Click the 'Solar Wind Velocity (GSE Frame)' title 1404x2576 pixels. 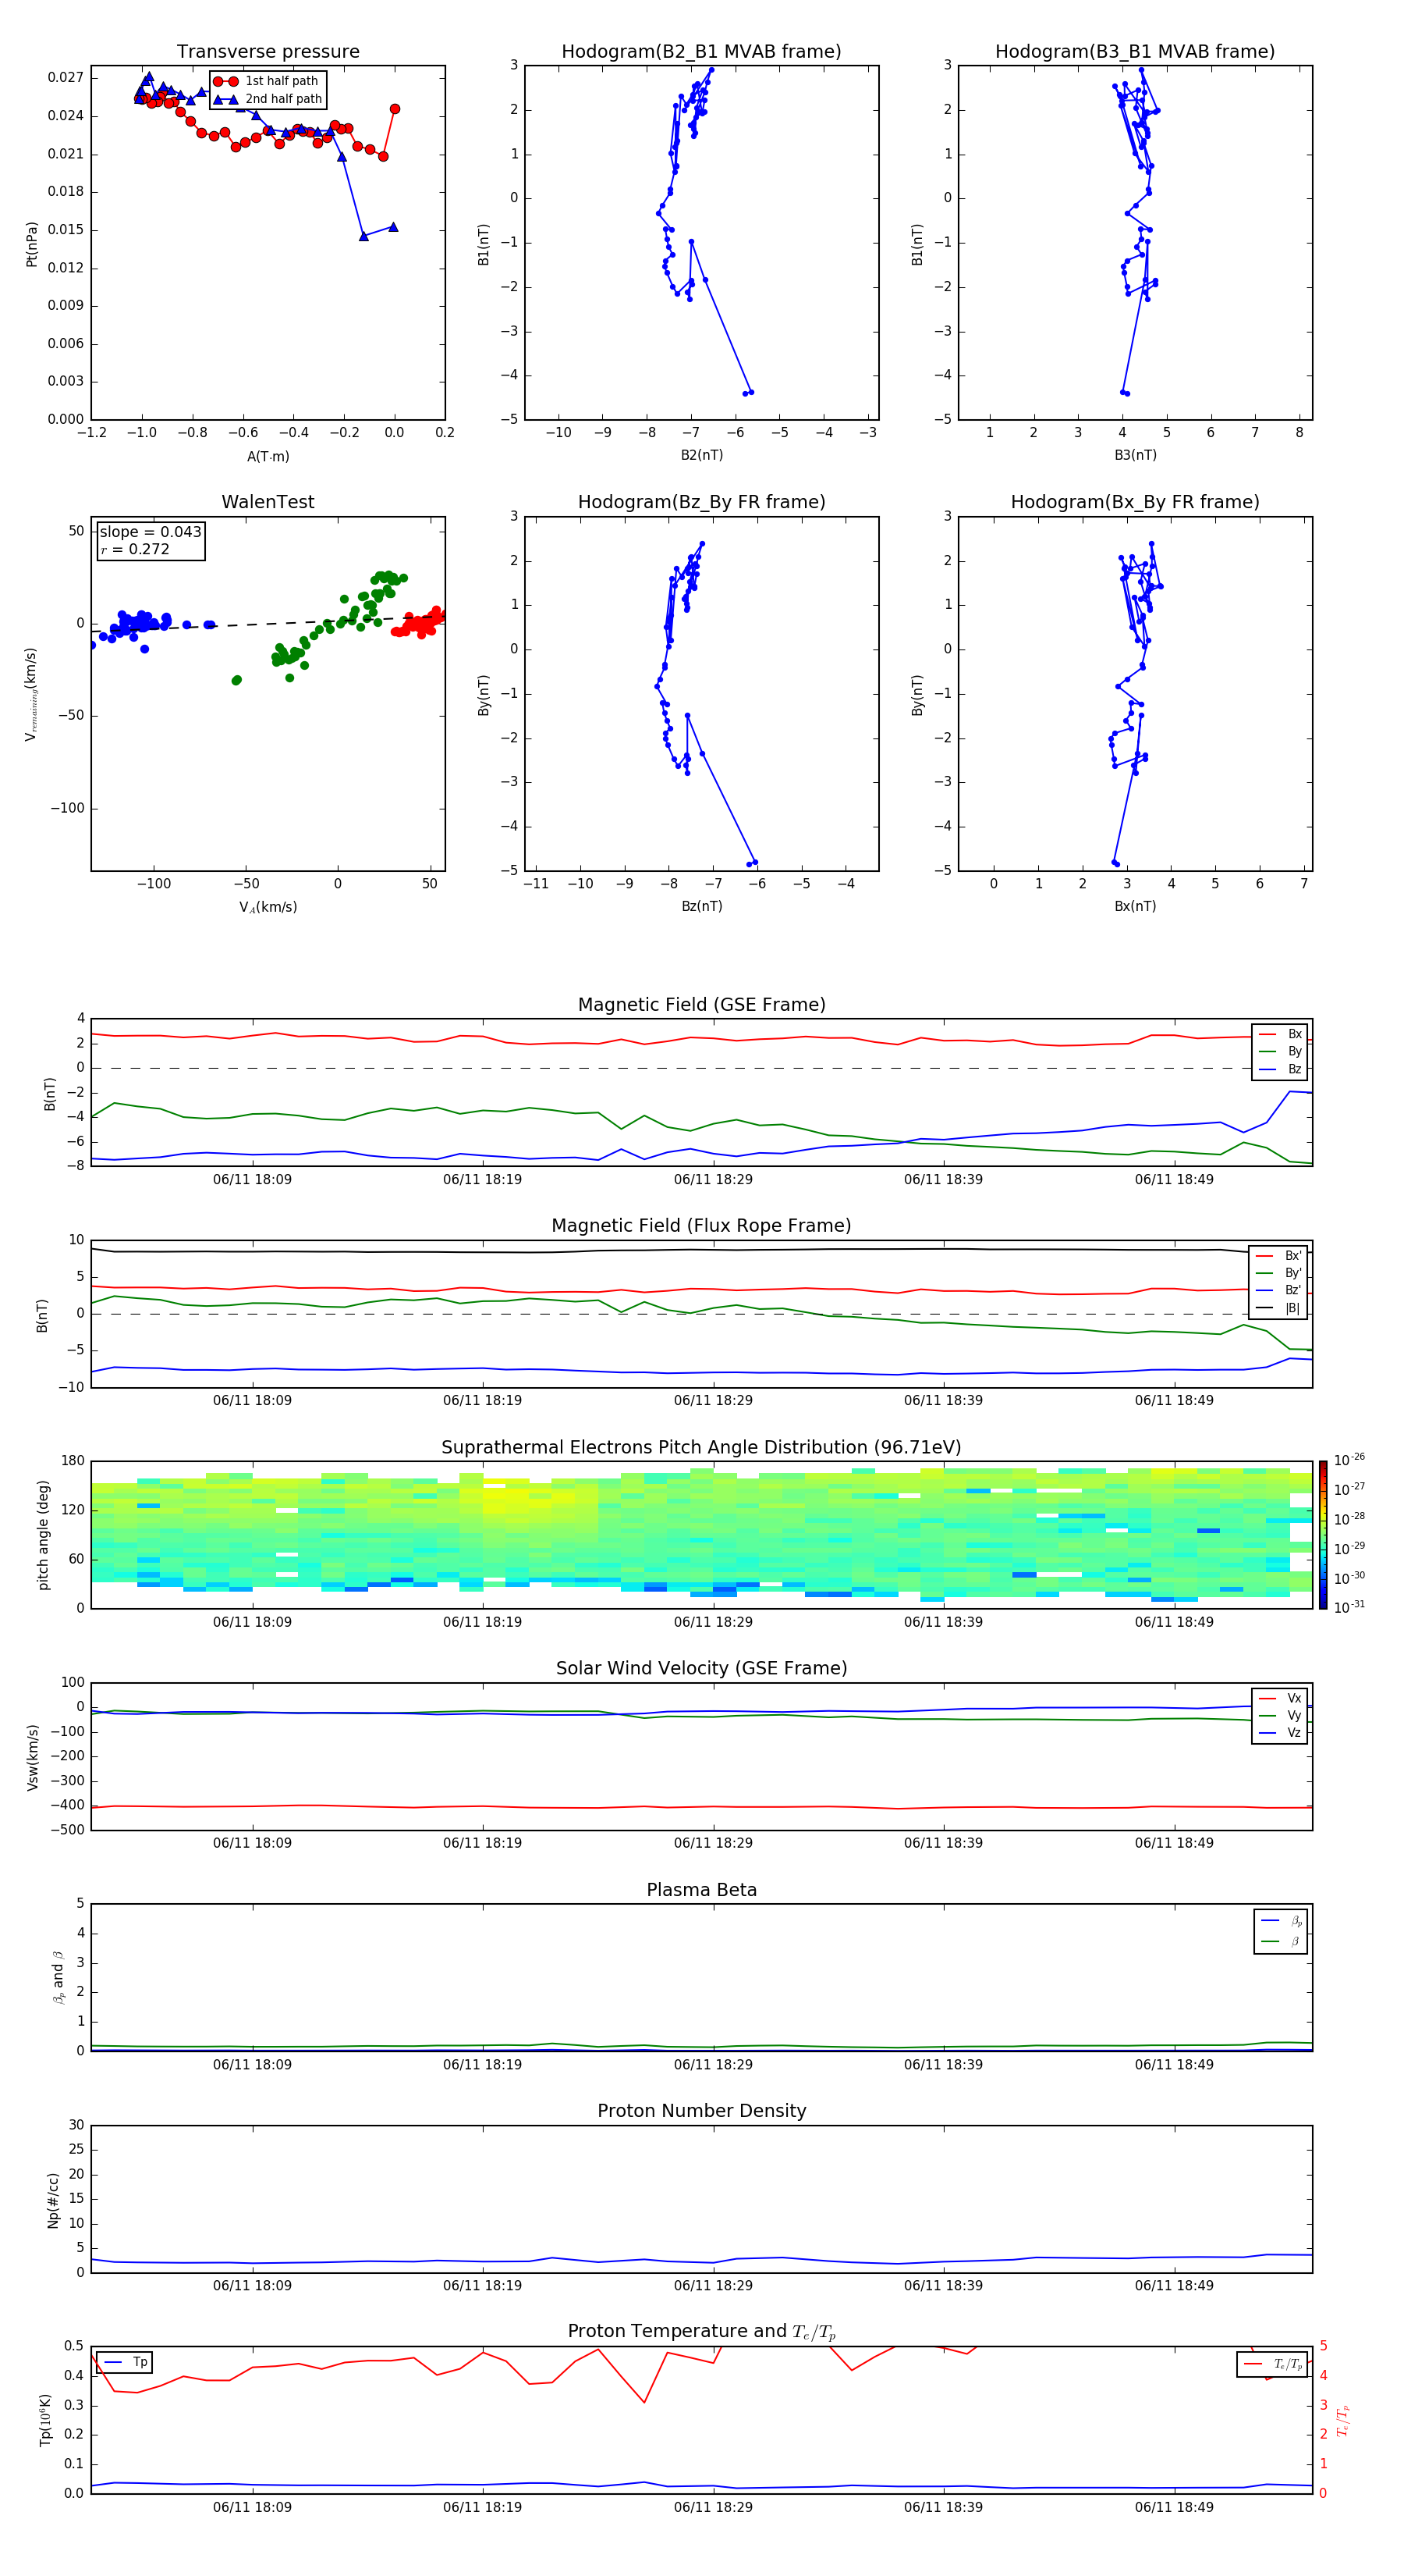point(701,1669)
